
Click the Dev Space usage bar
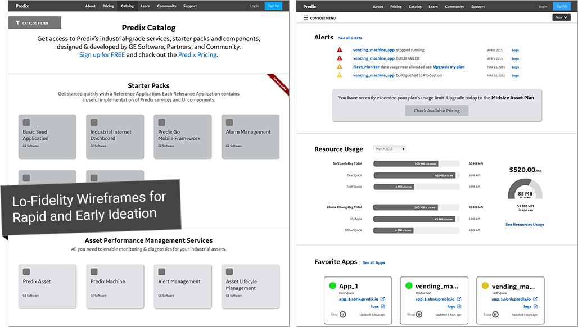click(417, 175)
